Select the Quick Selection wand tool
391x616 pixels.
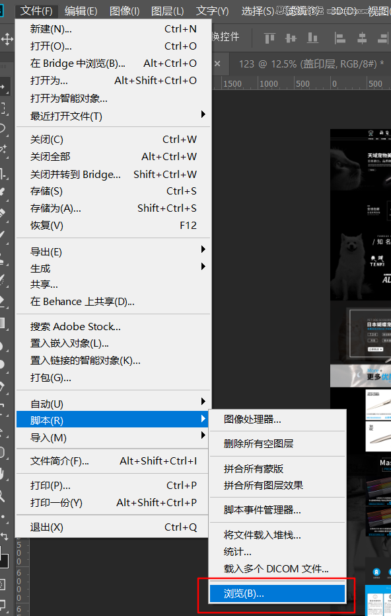[x=3, y=150]
